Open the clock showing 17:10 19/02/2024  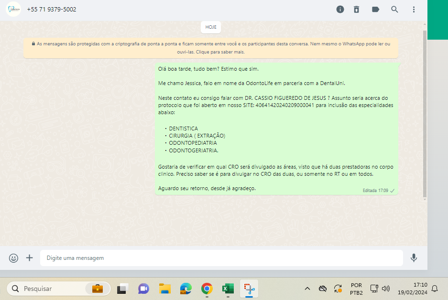pyautogui.click(x=412, y=289)
